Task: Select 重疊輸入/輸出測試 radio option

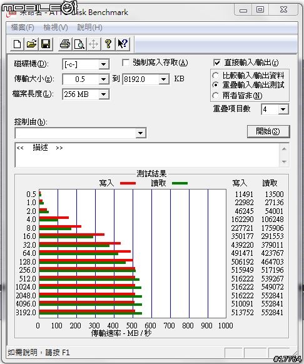Action: tap(216, 85)
